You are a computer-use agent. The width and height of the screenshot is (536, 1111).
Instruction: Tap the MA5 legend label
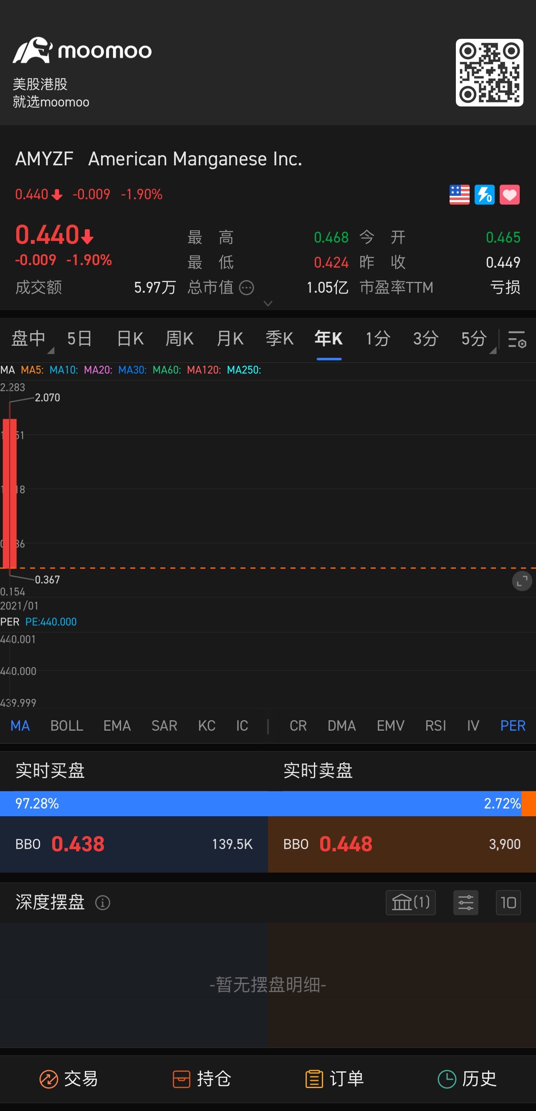point(32,370)
